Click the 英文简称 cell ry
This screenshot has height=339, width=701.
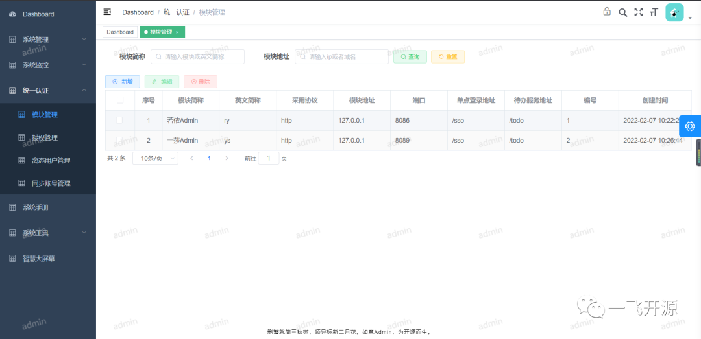click(248, 120)
